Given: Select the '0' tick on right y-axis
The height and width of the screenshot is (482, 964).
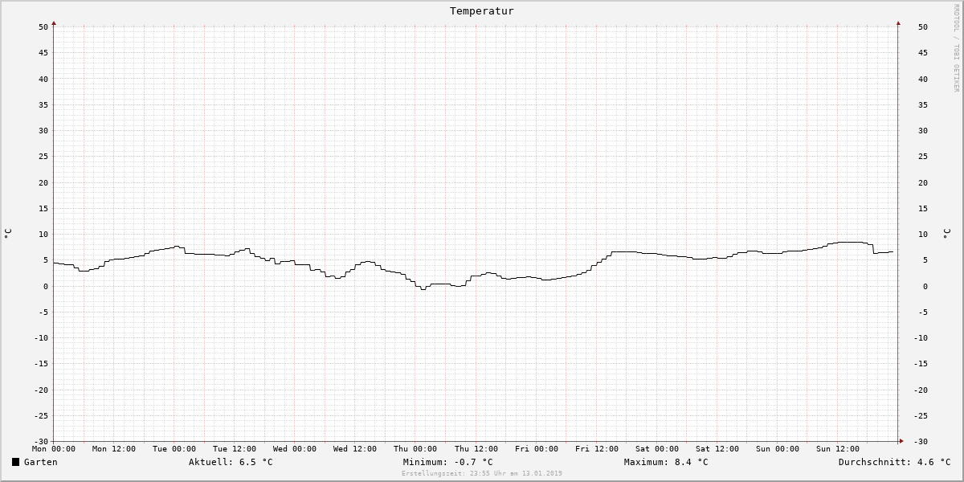Looking at the screenshot, I should click(925, 287).
